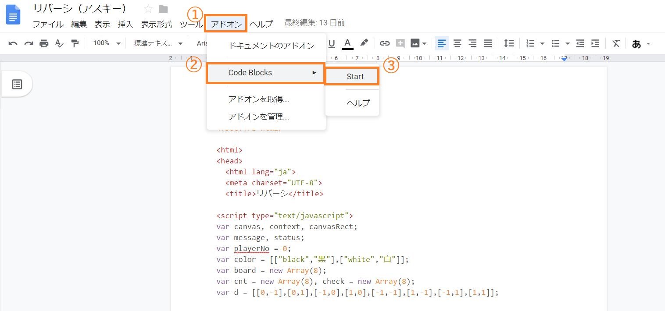The height and width of the screenshot is (311, 665).
Task: Insert image via picture icon
Action: [415, 43]
